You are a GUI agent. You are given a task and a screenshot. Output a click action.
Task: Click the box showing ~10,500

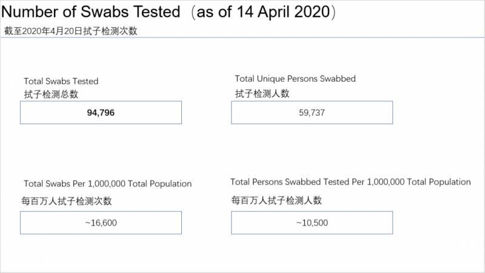(312, 223)
